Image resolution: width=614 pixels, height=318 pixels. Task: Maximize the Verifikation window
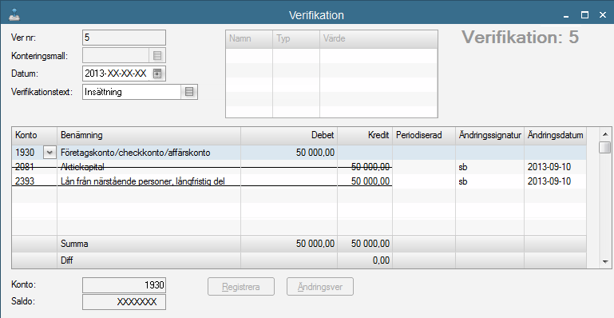(x=584, y=15)
